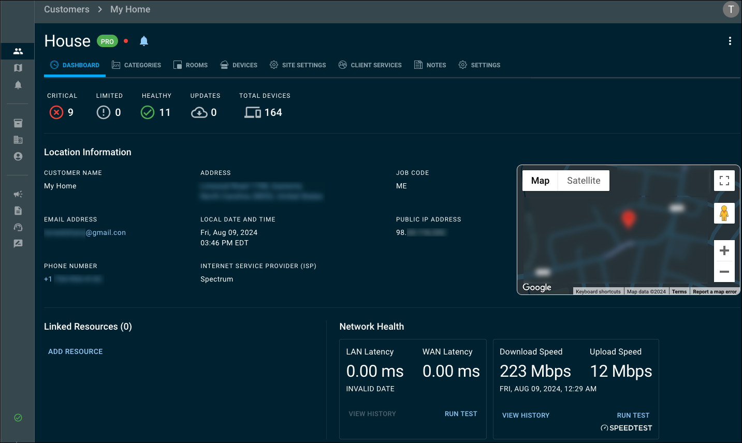Toggle fullscreen view on the map

(x=724, y=181)
